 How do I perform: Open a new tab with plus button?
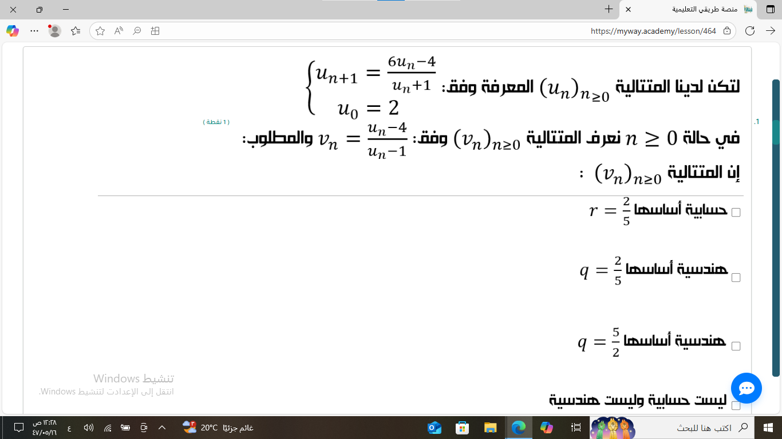point(609,10)
